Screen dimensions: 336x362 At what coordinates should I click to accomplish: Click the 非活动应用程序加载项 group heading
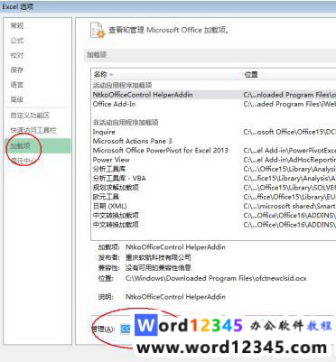coord(126,123)
